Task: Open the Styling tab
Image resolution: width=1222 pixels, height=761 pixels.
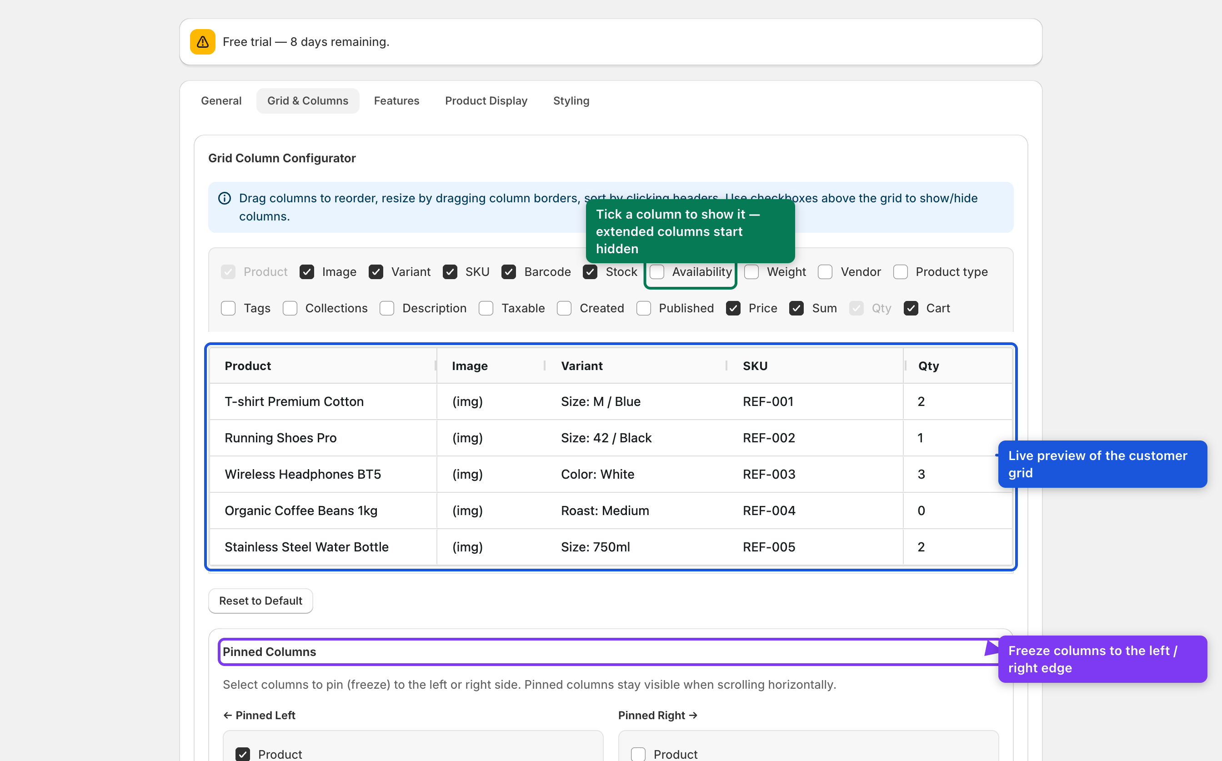Action: pyautogui.click(x=571, y=100)
